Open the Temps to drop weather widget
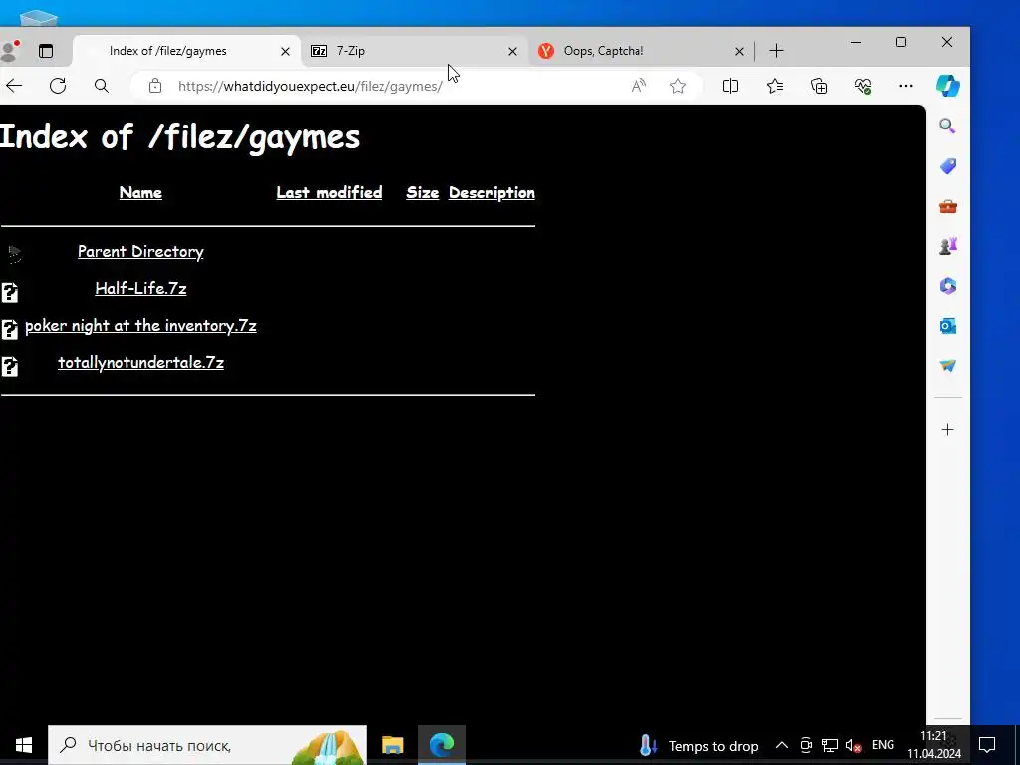1020x765 pixels. coord(699,745)
